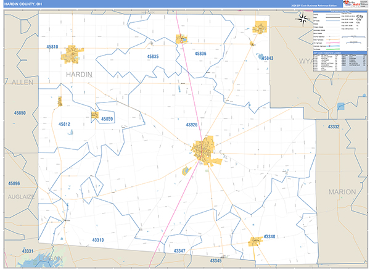Click the 'HARDIN COUNTY, OH' title
Viewport: 370px width, 269px height.
[23, 4]
